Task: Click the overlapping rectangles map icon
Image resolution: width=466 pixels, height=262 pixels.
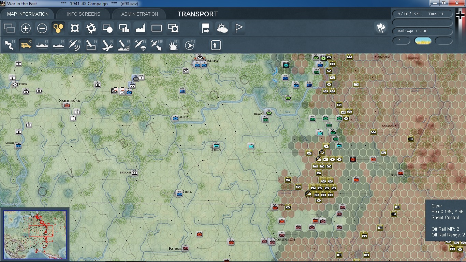Action: [x=9, y=28]
